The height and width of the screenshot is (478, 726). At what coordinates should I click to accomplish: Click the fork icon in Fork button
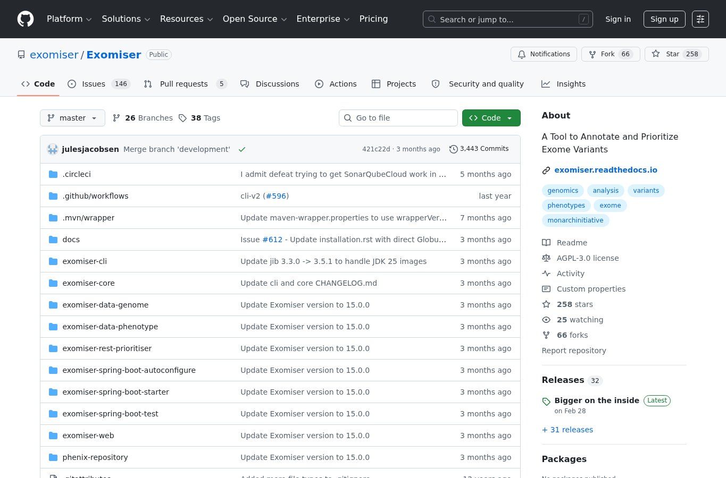pyautogui.click(x=593, y=54)
